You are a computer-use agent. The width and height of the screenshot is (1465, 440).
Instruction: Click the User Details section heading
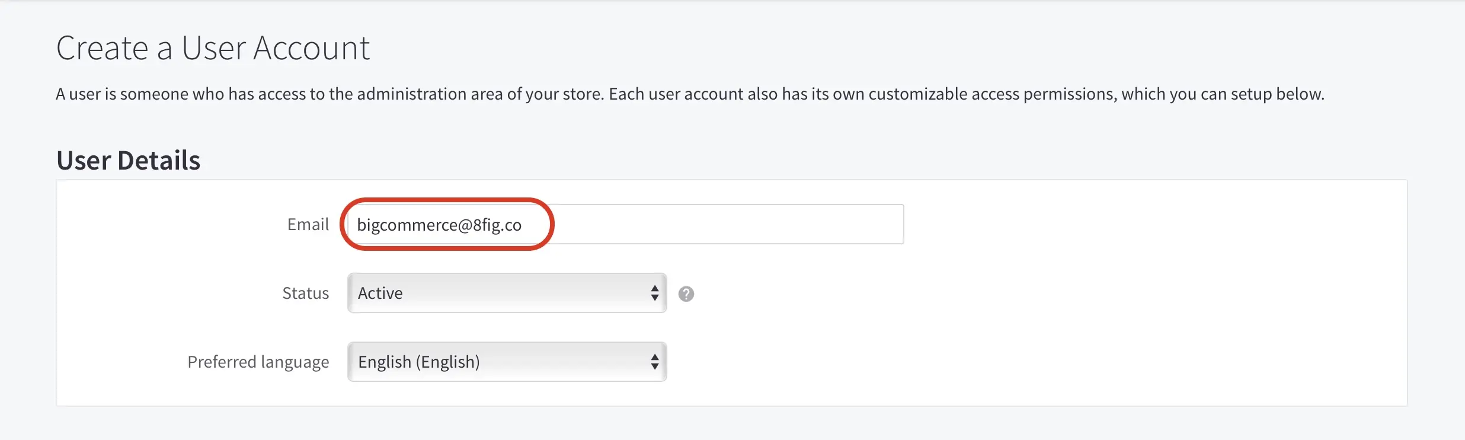(129, 160)
